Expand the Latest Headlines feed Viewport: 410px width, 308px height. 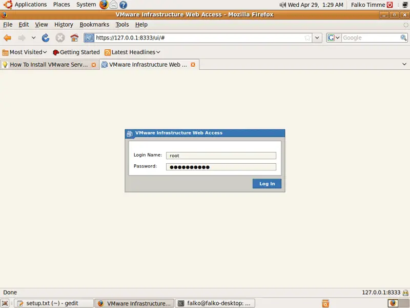pos(132,52)
